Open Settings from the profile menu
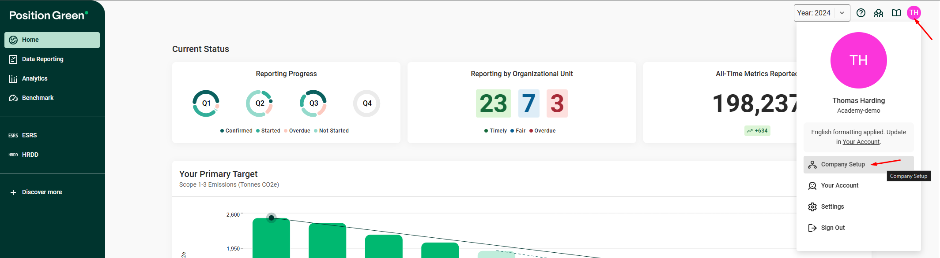The image size is (940, 258). (x=859, y=206)
